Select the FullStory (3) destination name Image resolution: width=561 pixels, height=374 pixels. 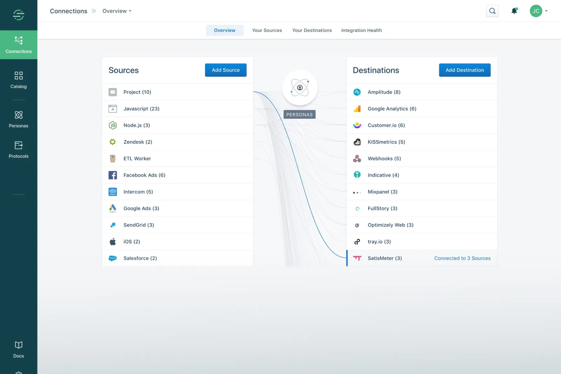(383, 208)
